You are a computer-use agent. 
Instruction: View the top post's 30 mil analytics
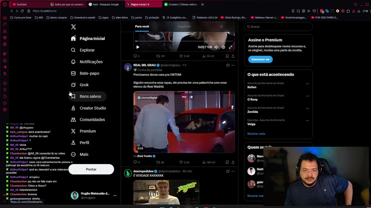(x=208, y=56)
